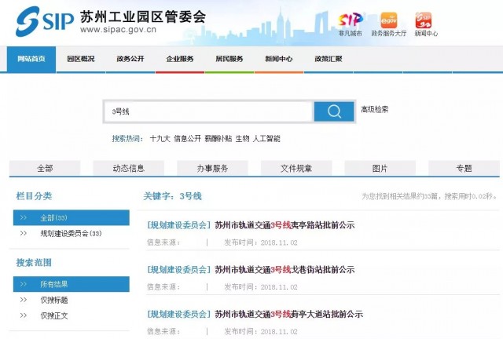Click 信息来源 label under the 葑亭大道站 result
This screenshot has height=339, width=503.
point(163,331)
